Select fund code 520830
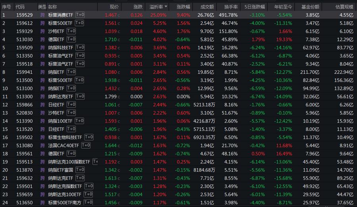Viewport: 357px width, 207px height. point(24,113)
